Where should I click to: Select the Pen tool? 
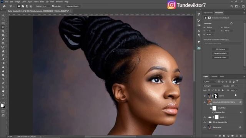(x=3, y=83)
